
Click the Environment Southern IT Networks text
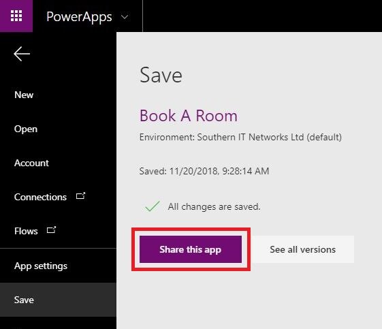[240, 137]
